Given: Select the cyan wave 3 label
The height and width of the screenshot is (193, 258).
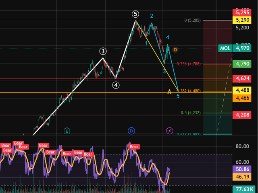Looking at the screenshot, I should [x=164, y=71].
